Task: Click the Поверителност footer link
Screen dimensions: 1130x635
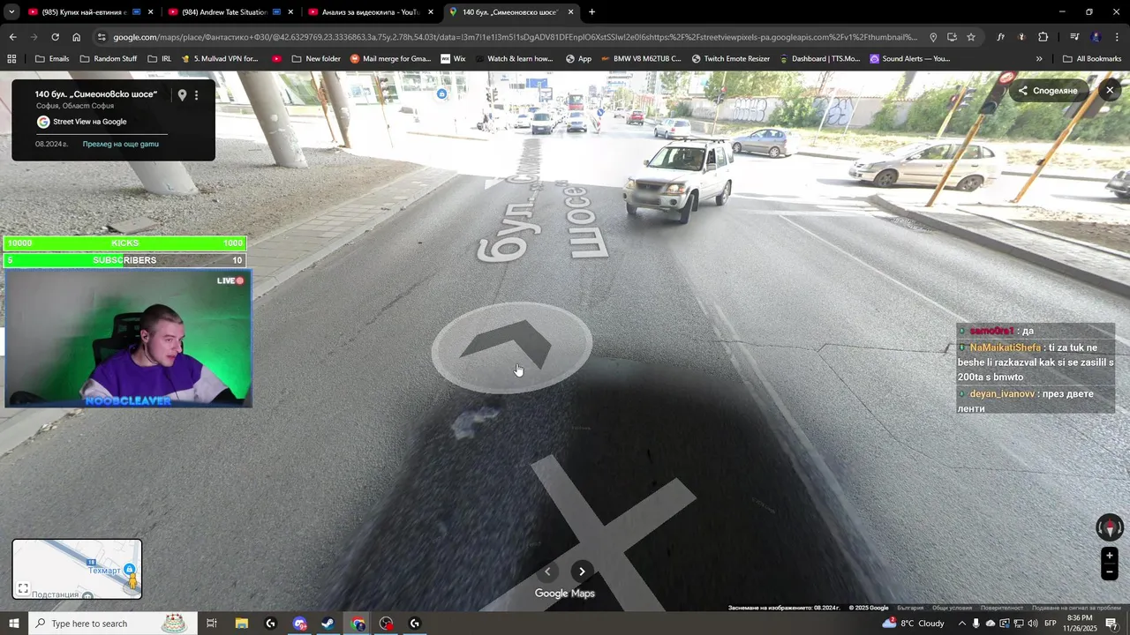Action: (x=1002, y=608)
